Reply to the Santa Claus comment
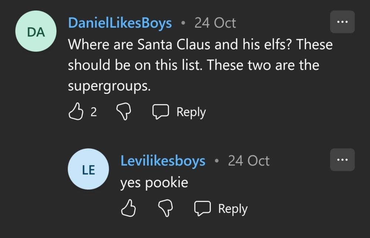 [x=191, y=112]
